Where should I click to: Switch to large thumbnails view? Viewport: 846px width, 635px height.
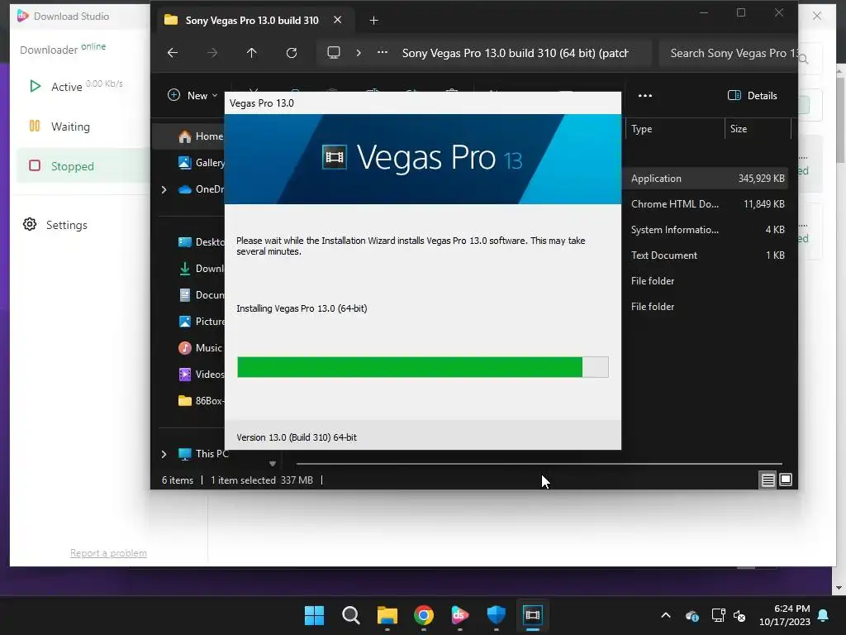coord(786,480)
